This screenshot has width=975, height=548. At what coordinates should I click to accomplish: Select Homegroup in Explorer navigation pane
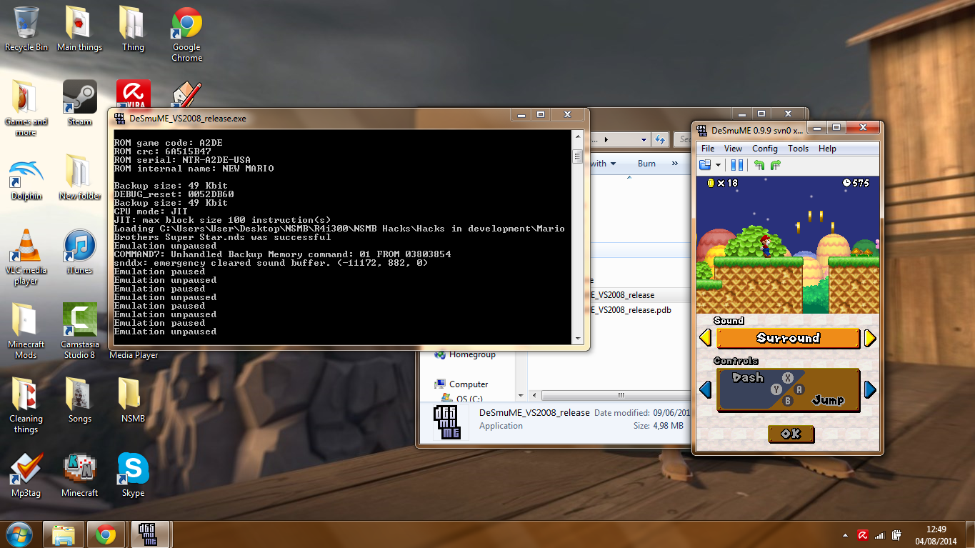(x=472, y=354)
